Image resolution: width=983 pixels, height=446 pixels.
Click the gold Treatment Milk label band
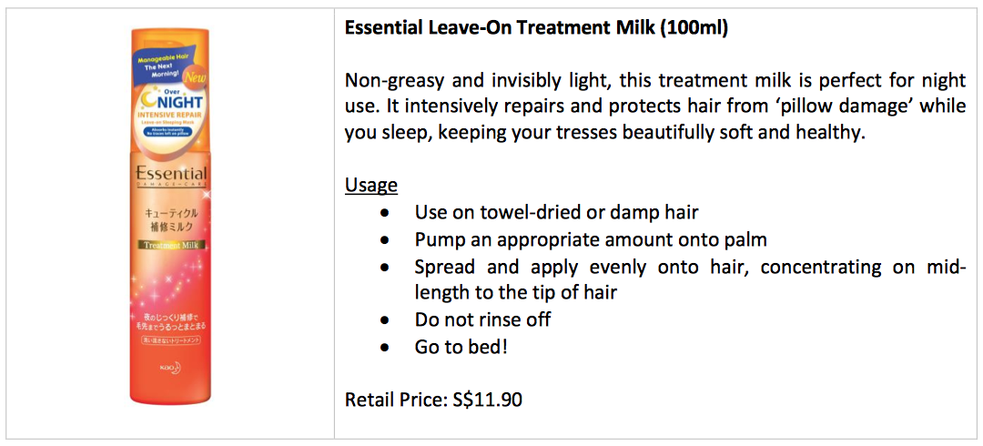(x=169, y=247)
